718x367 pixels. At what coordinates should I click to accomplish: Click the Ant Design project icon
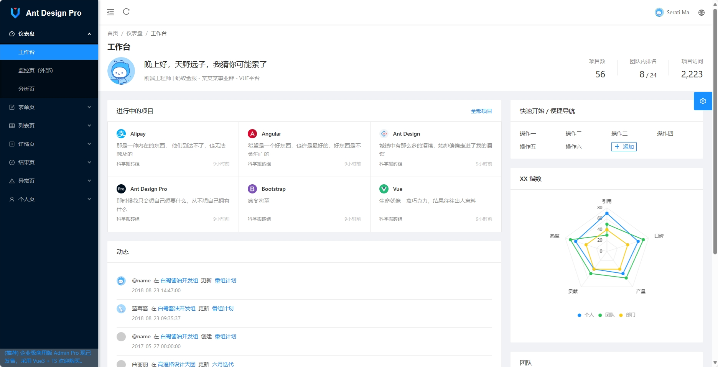pos(384,134)
